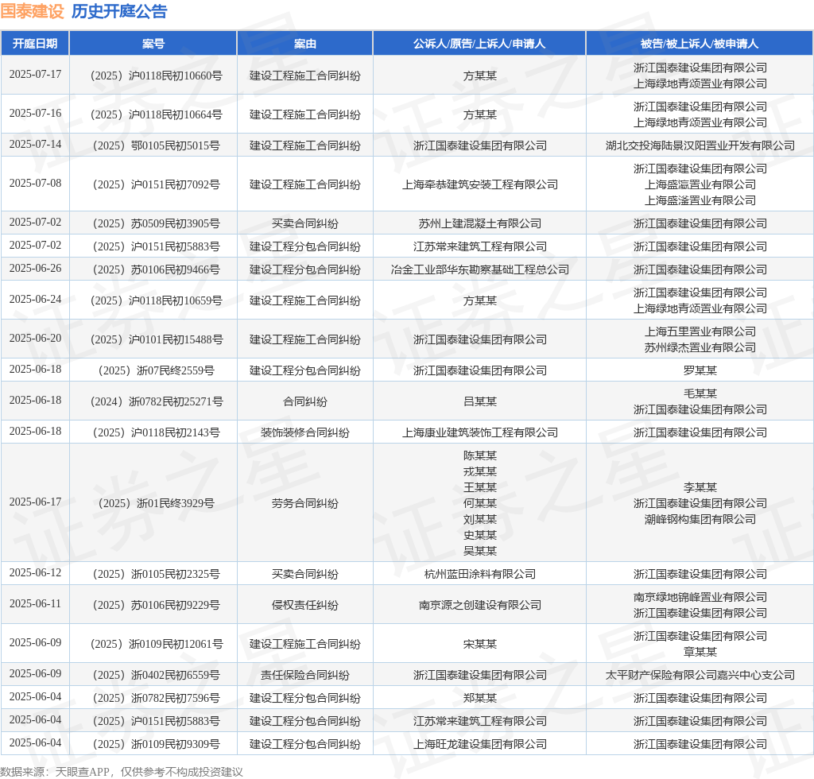Click date 2025-06-11

[x=35, y=603]
